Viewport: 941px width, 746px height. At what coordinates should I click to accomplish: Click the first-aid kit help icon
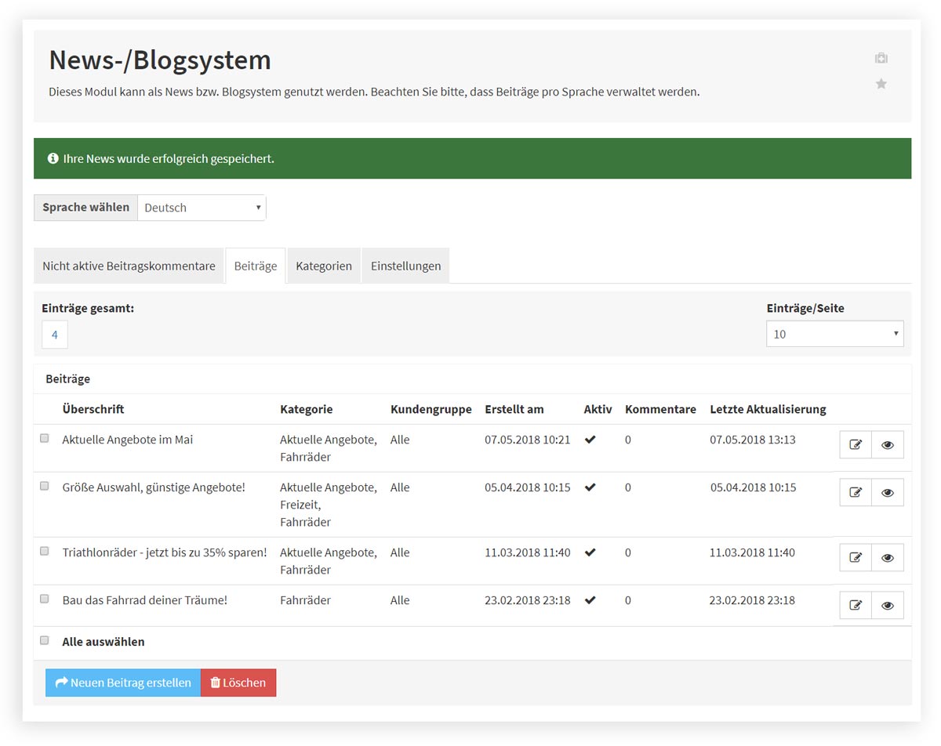pos(881,58)
